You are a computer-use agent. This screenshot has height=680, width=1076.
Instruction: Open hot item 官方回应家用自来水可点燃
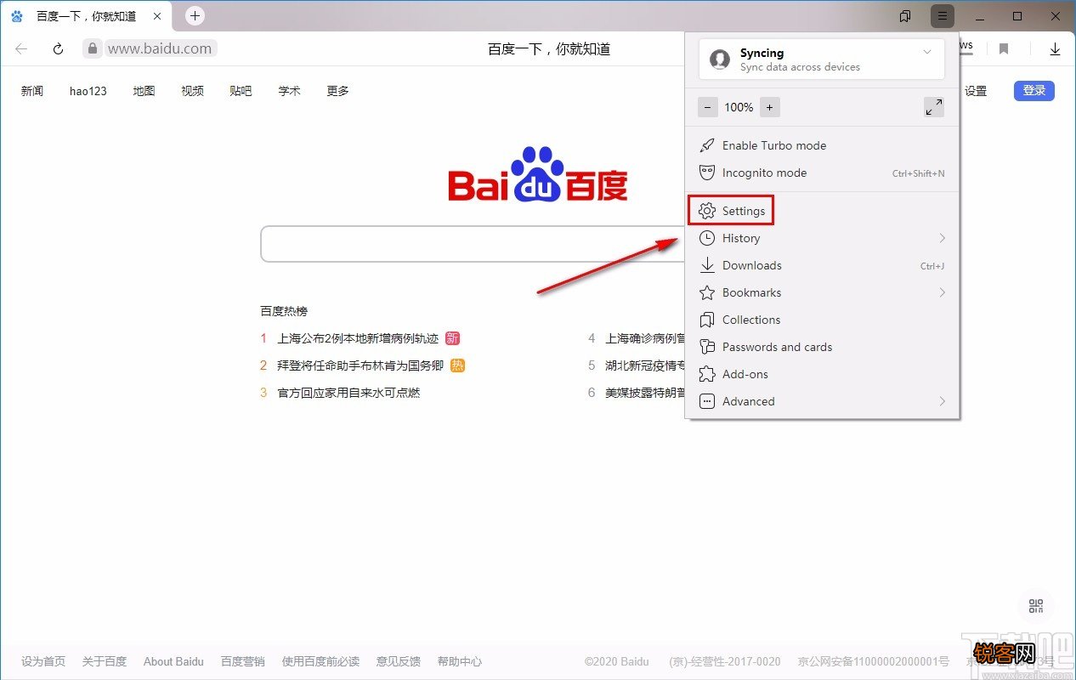click(x=348, y=393)
